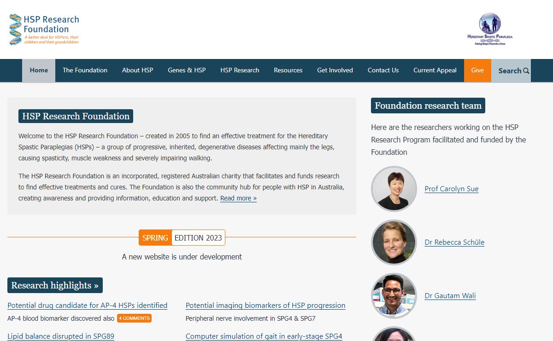Open Dr Rebecca Schüle profile link
Screen dimensions: 553x341
[x=454, y=242]
